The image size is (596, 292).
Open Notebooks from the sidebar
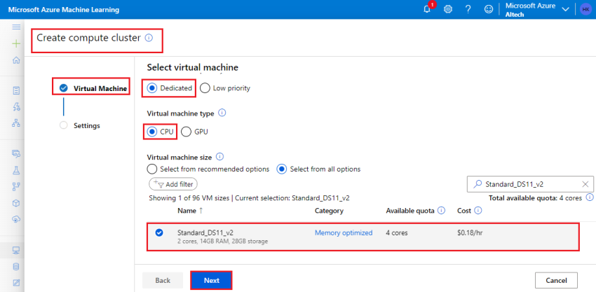click(x=16, y=90)
